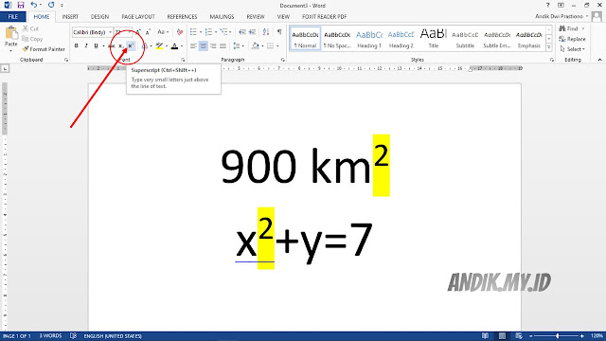
Task: Click the zoom slider handle
Action: click(x=557, y=336)
